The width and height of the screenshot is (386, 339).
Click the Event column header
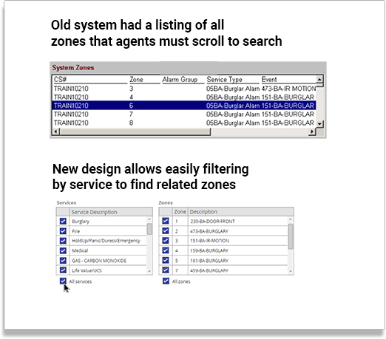click(288, 80)
